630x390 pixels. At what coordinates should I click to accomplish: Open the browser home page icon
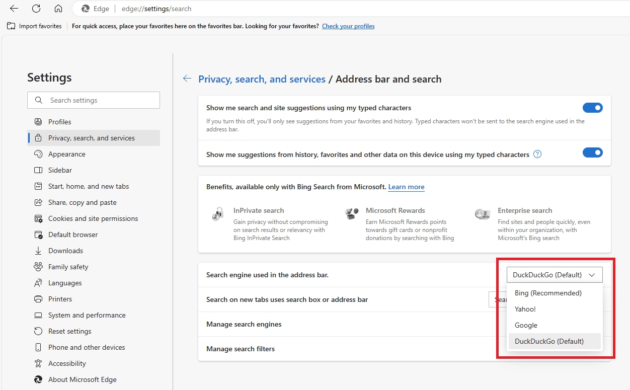tap(58, 9)
